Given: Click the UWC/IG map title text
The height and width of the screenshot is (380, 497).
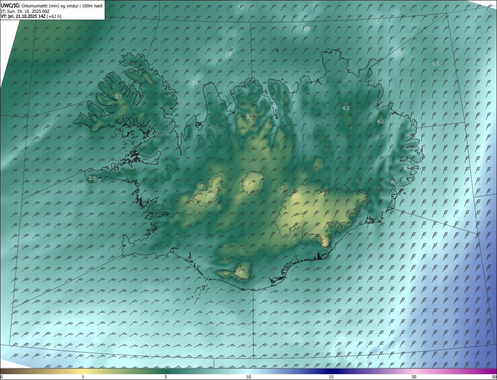Looking at the screenshot, I should tap(52, 6).
